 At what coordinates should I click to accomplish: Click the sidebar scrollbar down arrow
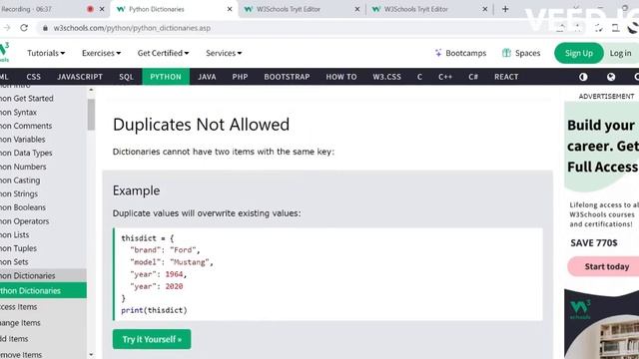pos(91,355)
